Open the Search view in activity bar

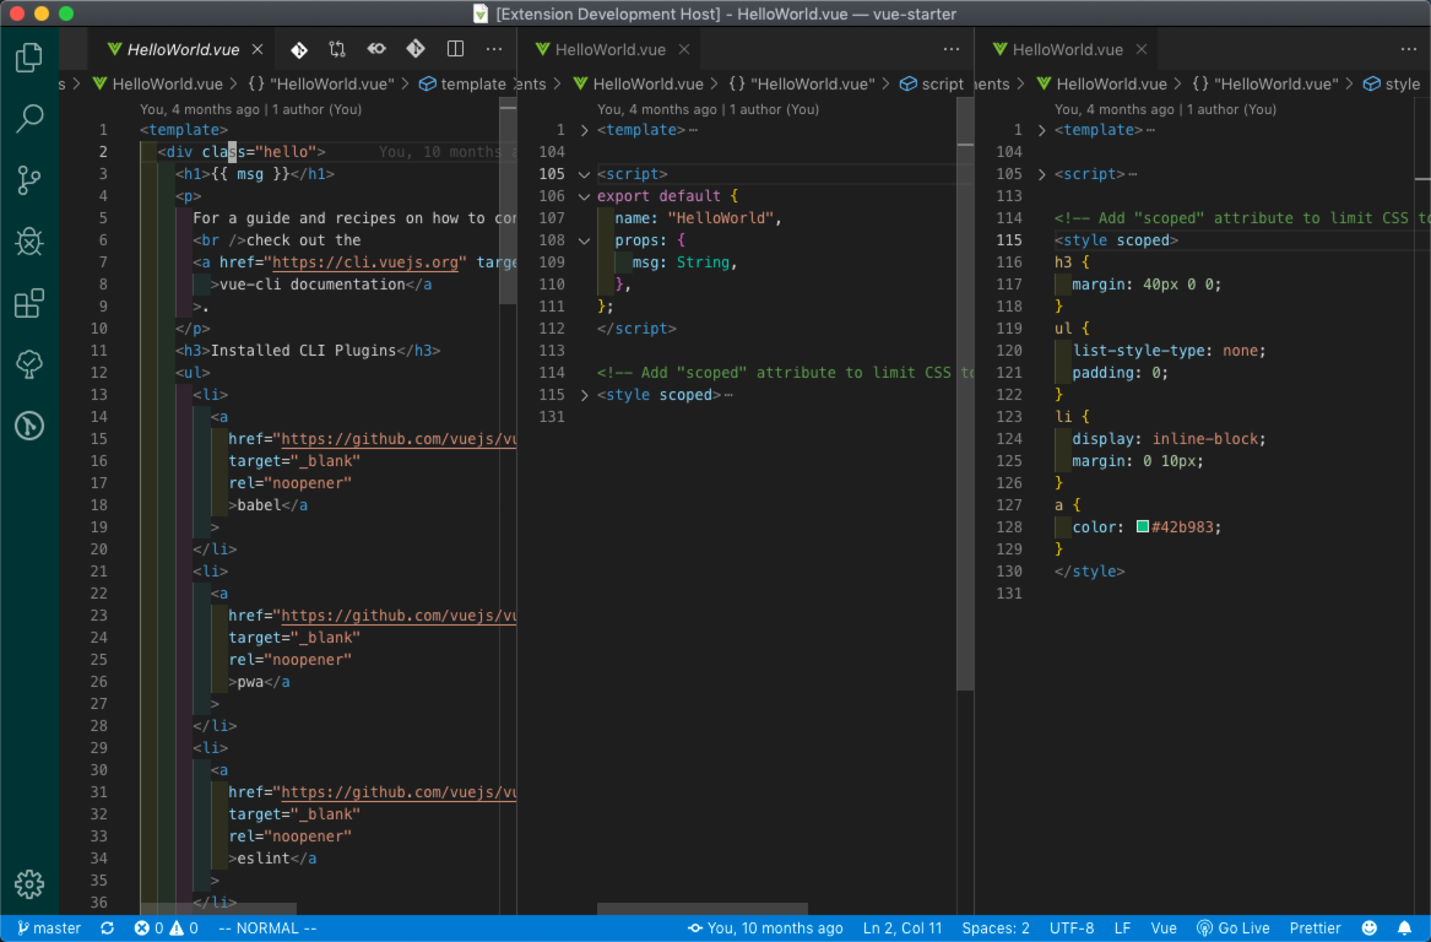click(29, 118)
